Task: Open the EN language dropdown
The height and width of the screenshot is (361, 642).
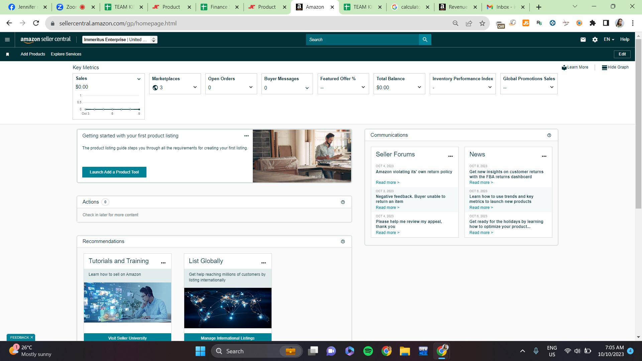Action: tap(609, 39)
